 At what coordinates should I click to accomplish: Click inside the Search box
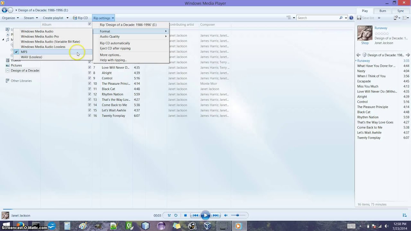318,18
